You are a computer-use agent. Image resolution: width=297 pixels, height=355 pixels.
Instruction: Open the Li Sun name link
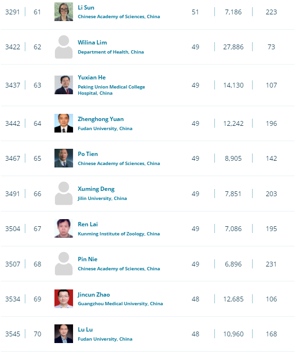click(x=86, y=8)
